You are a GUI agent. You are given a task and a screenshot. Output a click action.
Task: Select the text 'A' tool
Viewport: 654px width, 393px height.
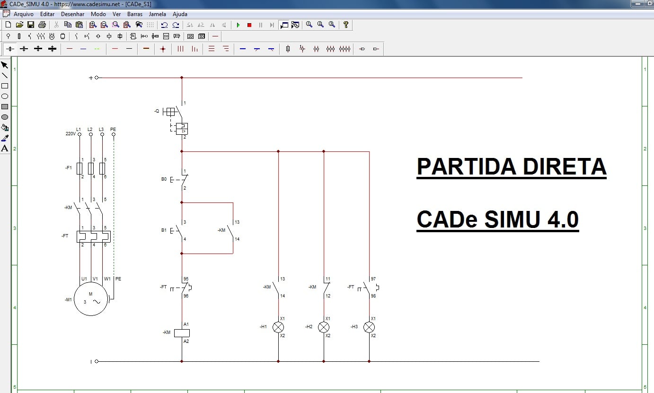point(5,148)
